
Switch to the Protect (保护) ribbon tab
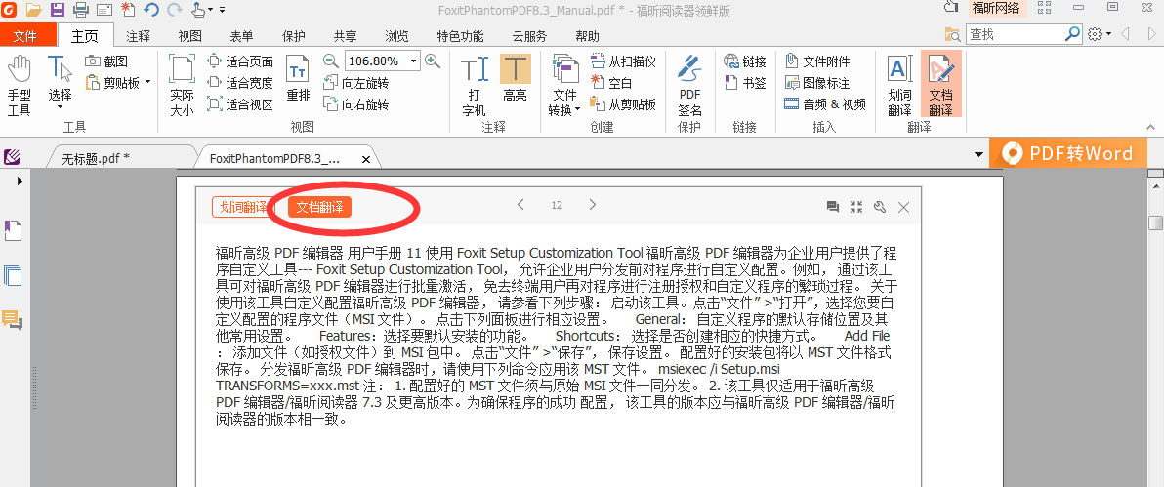[x=294, y=36]
